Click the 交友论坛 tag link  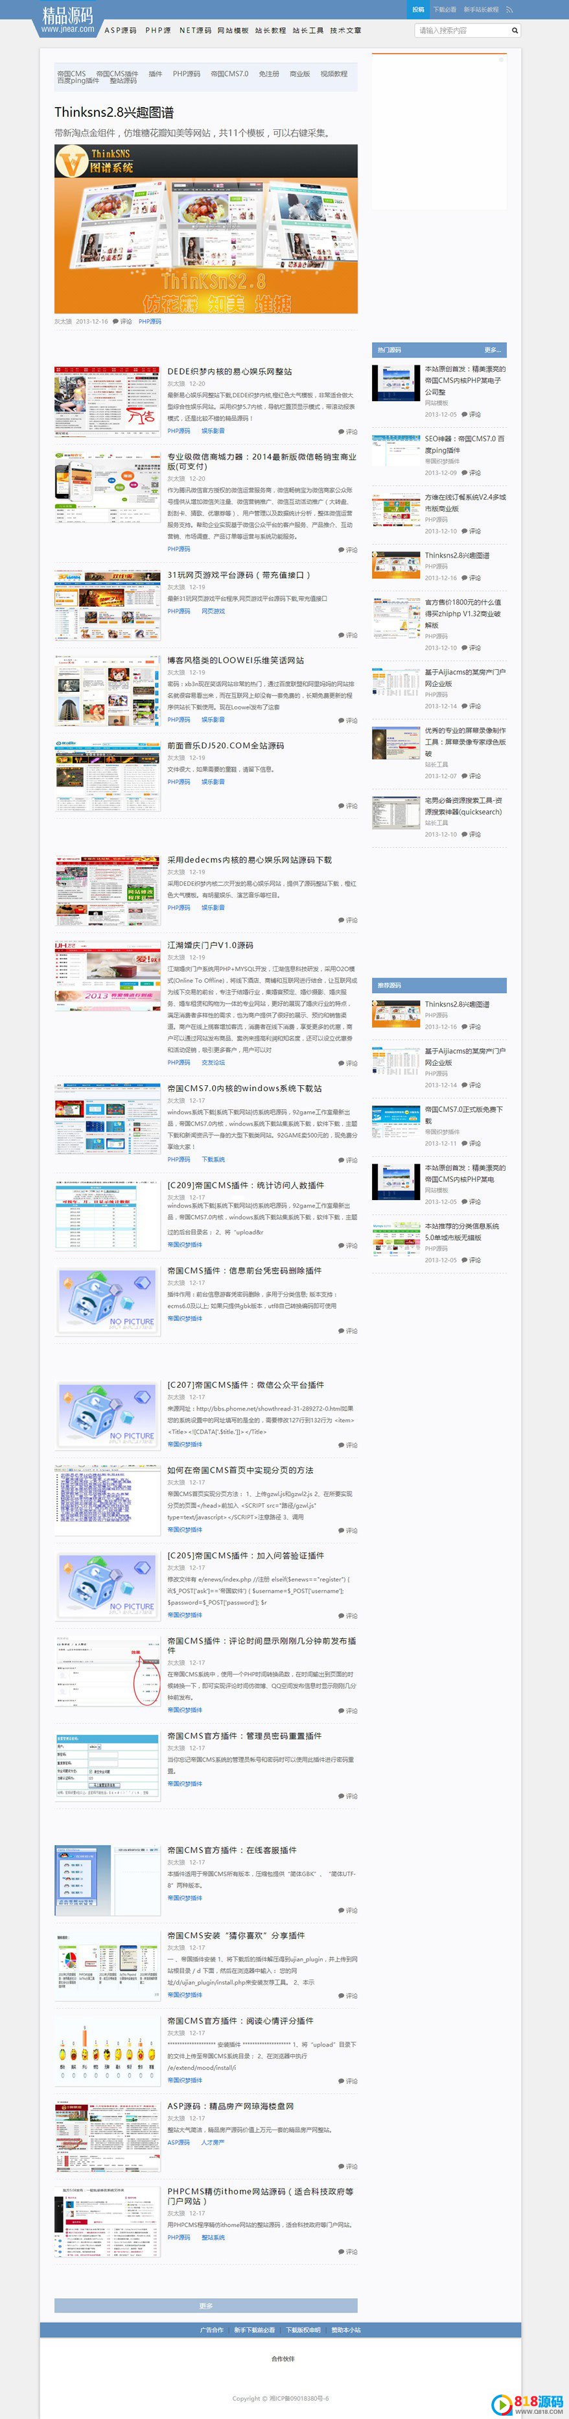click(213, 1062)
